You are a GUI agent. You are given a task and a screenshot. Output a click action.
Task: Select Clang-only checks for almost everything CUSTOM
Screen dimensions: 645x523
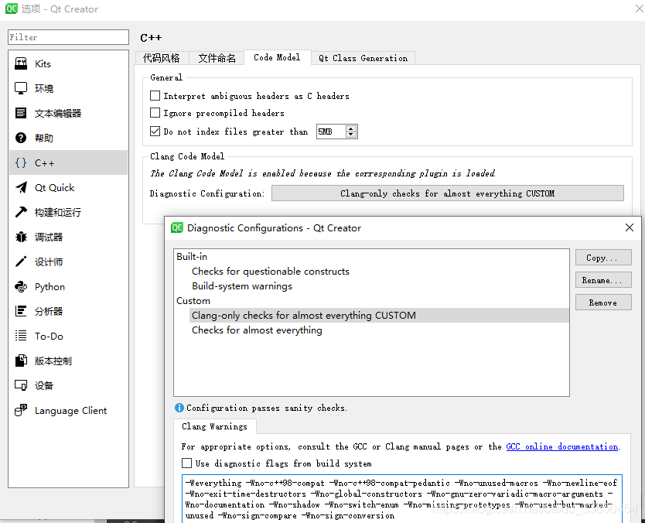(304, 316)
